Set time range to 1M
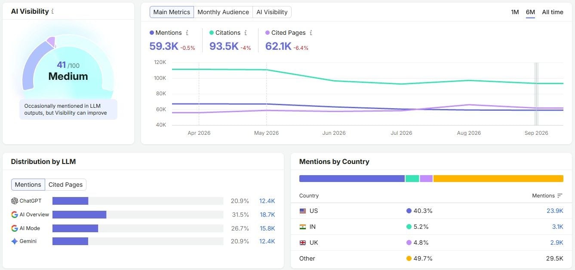The width and height of the screenshot is (575, 270). point(515,12)
